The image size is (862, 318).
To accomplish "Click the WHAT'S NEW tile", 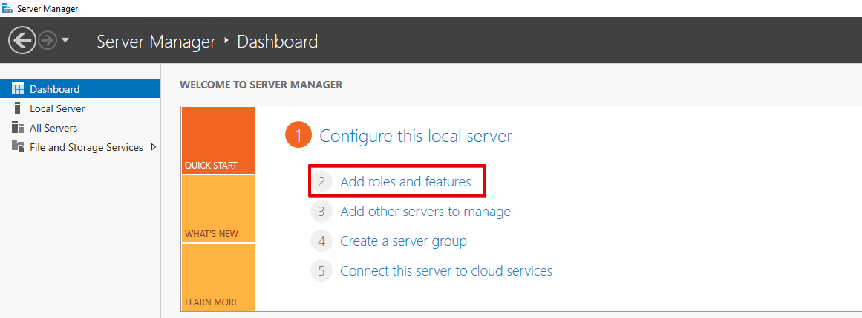I will 218,209.
